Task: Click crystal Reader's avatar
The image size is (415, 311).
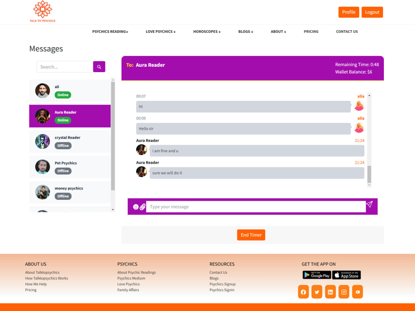Action: click(x=42, y=141)
